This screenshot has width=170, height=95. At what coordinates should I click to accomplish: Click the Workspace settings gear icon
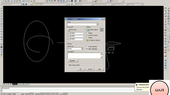click(23, 4)
